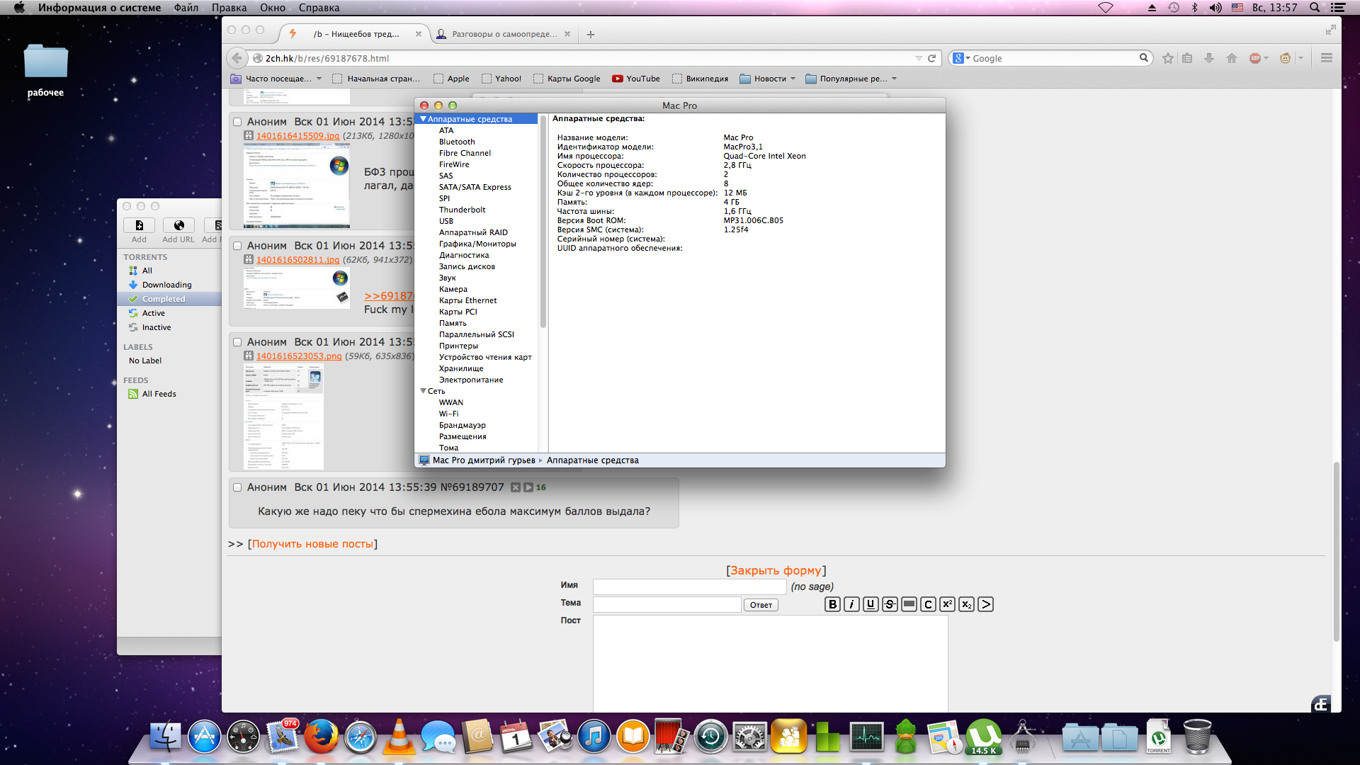The width and height of the screenshot is (1360, 765).
Task: Click the Получить новые посты link
Action: 312,544
